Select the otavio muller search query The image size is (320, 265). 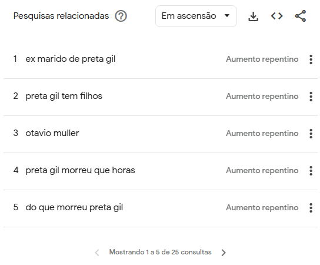52,133
